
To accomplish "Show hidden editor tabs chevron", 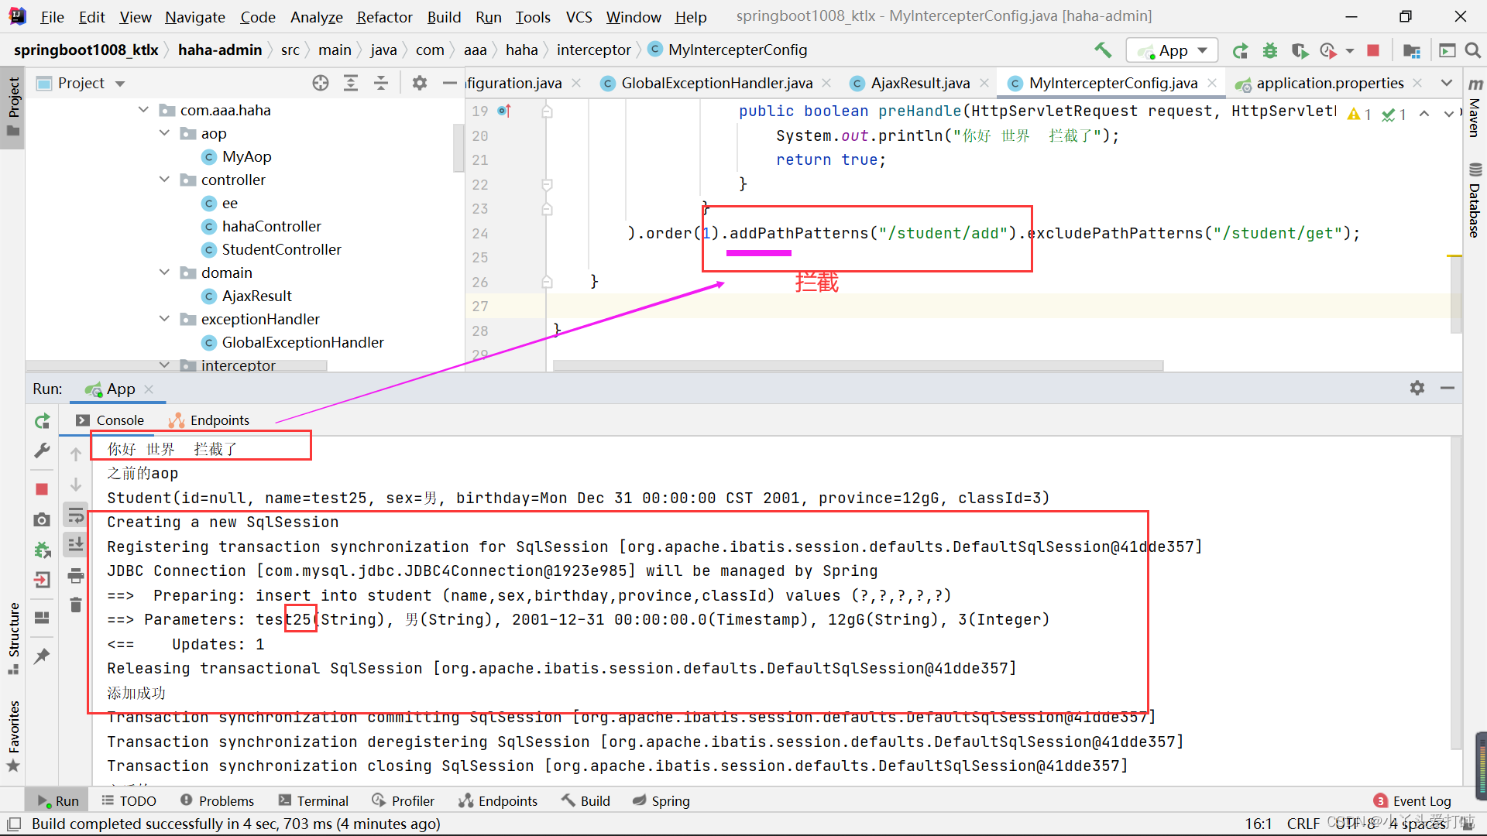I will coord(1446,83).
